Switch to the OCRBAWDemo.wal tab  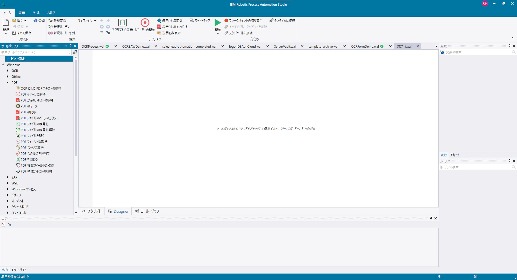click(136, 47)
